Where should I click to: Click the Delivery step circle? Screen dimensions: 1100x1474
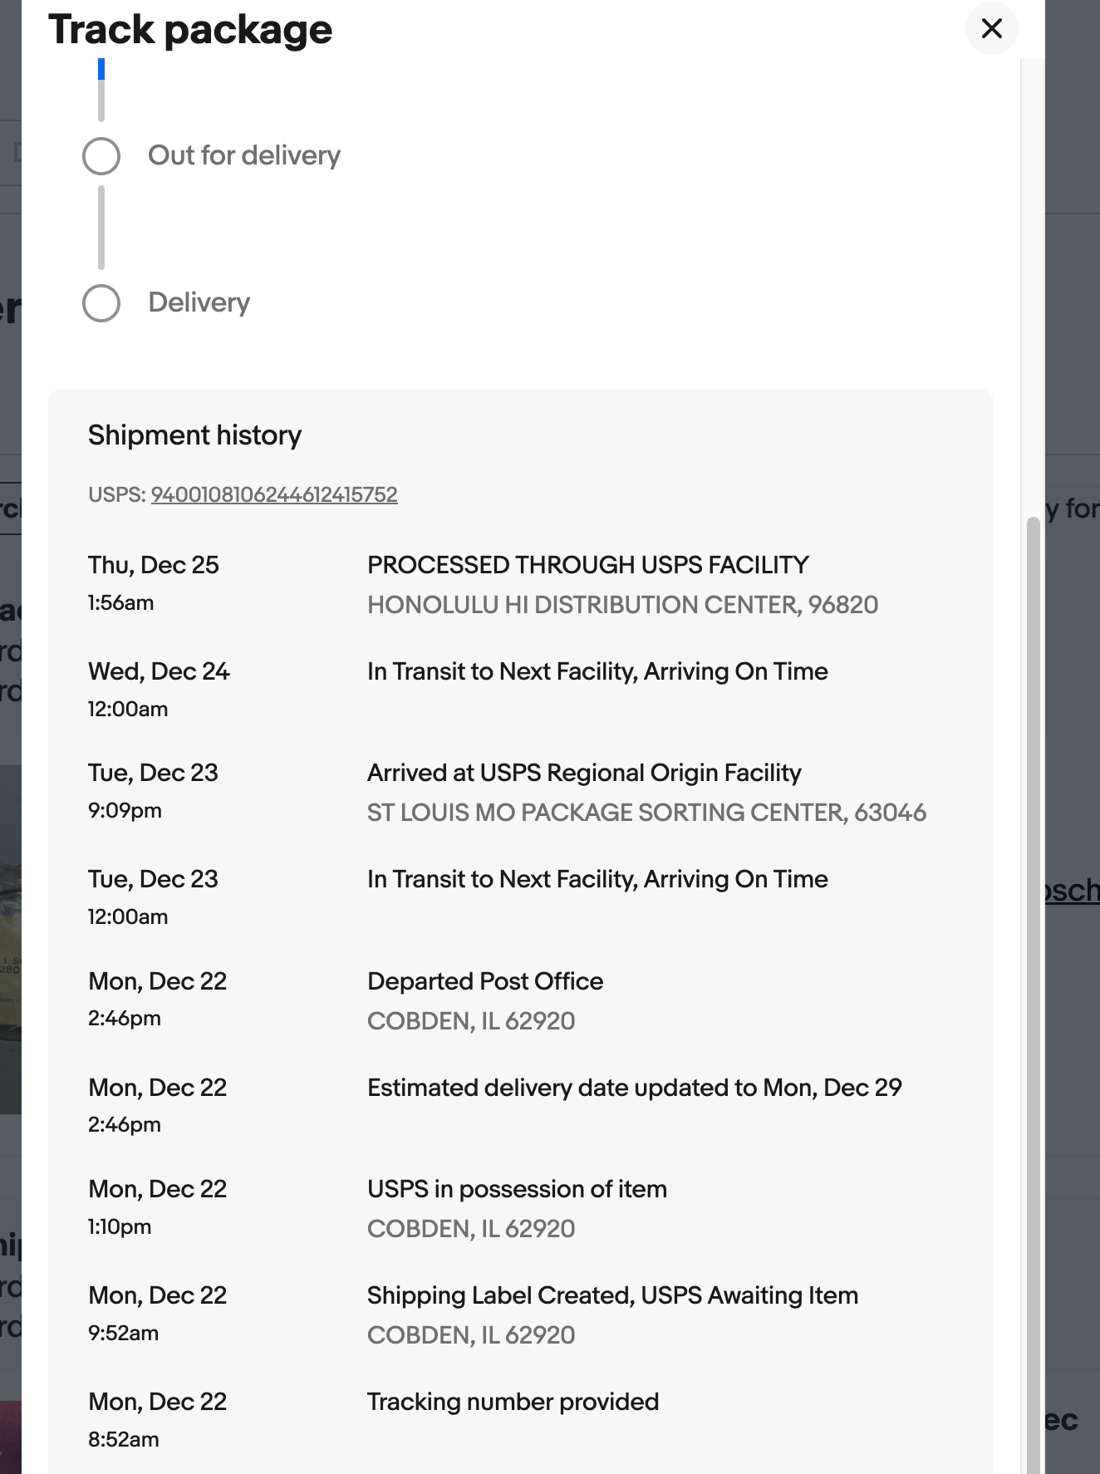(101, 303)
